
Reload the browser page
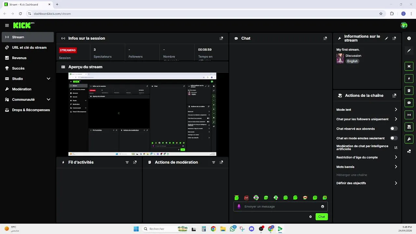[20, 14]
